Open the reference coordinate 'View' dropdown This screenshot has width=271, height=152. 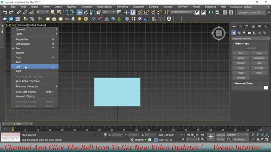point(108,12)
